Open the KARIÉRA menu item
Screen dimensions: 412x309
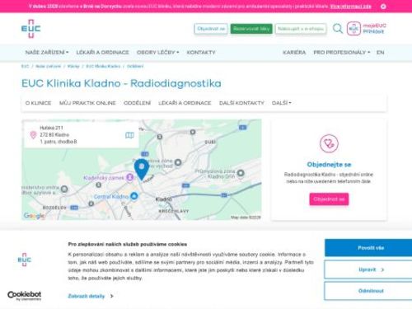pos(294,52)
